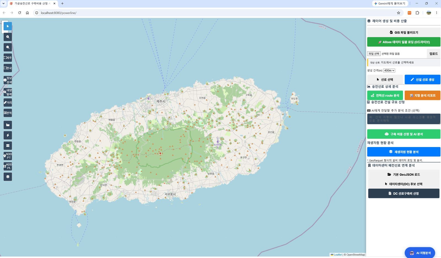Select the 가공송전선로 구축비용 산정 tab
441x258 pixels.
pos(32,4)
